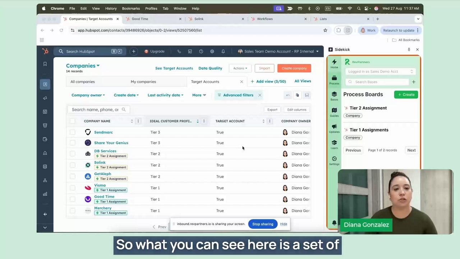
Task: Open the Tier 2 Assignment process board
Action: [368, 108]
